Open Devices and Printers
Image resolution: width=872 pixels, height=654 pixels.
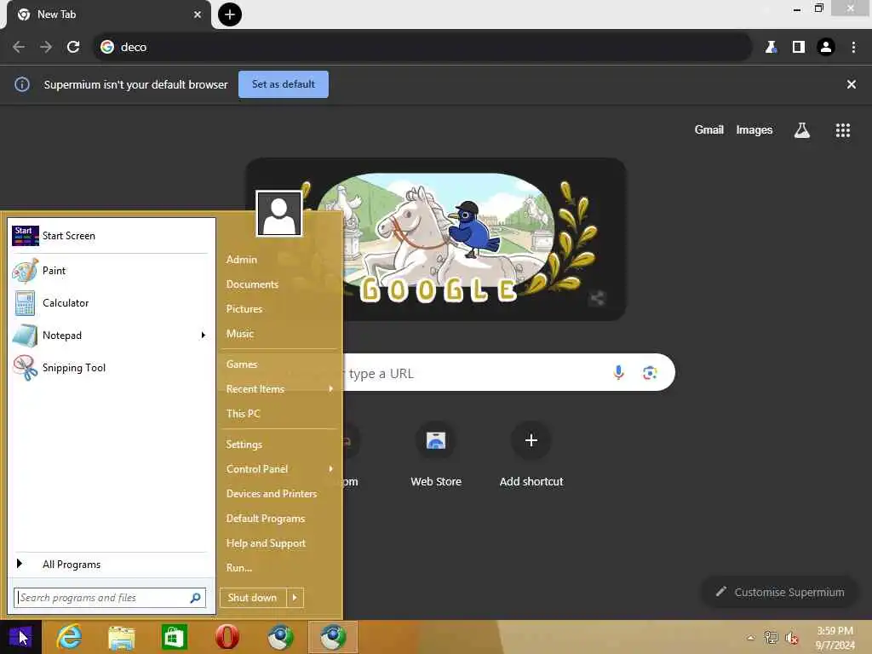click(272, 494)
